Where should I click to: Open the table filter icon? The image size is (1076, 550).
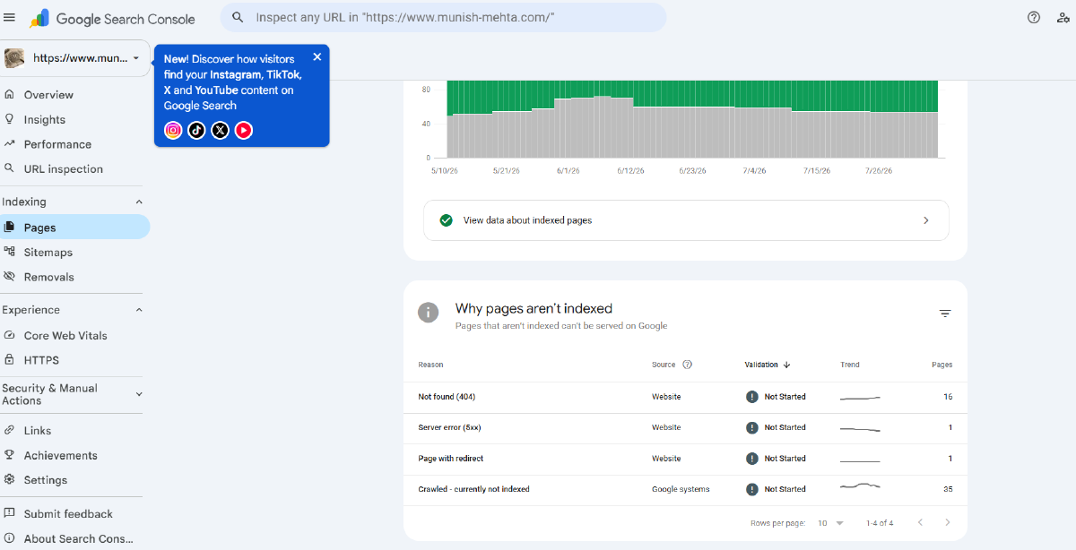[x=945, y=314]
